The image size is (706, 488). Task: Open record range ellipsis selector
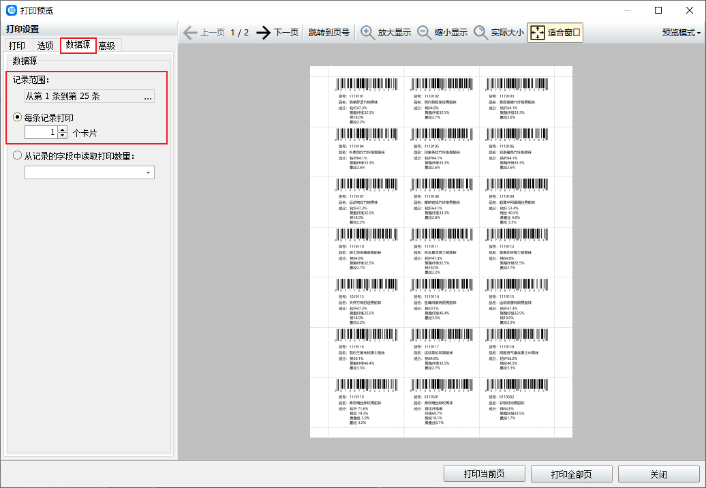148,96
